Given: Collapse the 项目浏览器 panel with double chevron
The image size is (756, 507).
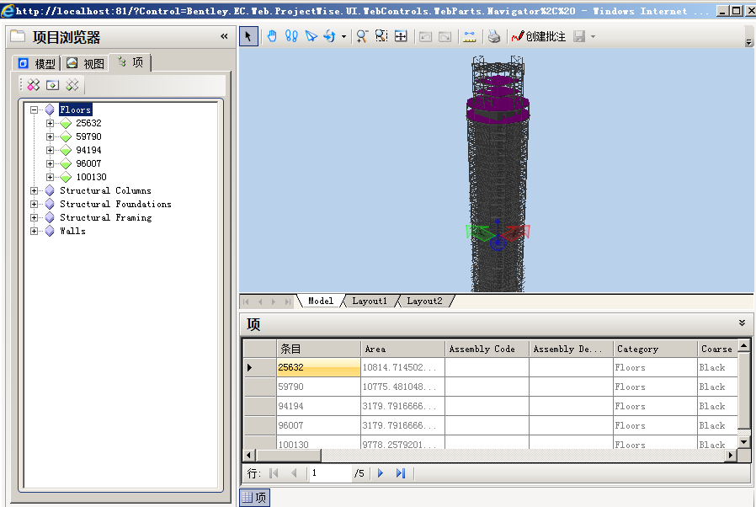Looking at the screenshot, I should click(x=224, y=37).
